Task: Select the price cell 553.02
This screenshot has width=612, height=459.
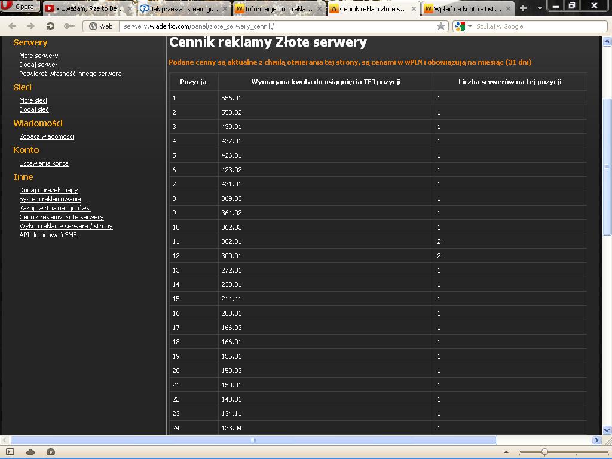Action: pyautogui.click(x=326, y=112)
